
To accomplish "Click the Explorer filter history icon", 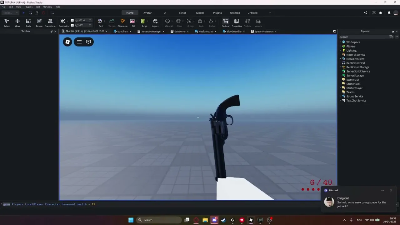I will (391, 37).
